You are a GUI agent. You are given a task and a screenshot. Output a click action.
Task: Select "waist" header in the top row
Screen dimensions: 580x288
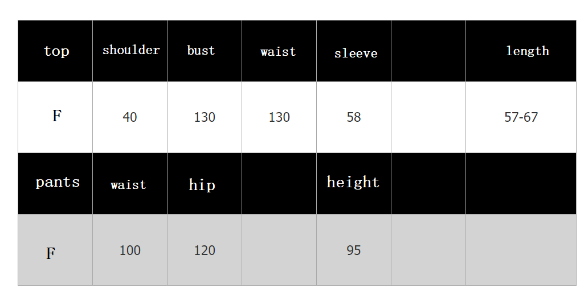pyautogui.click(x=278, y=52)
